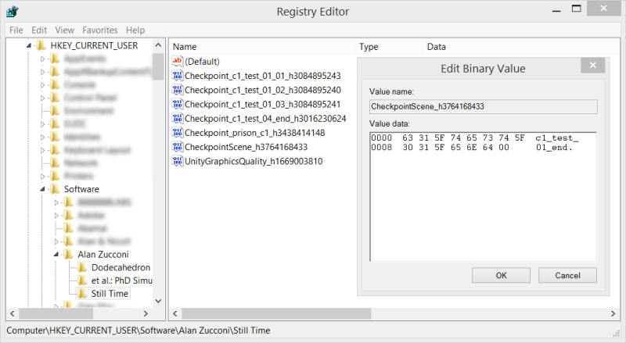Screen dimensions: 626x343
Task: Collapse the Software tree node
Action: (44, 189)
